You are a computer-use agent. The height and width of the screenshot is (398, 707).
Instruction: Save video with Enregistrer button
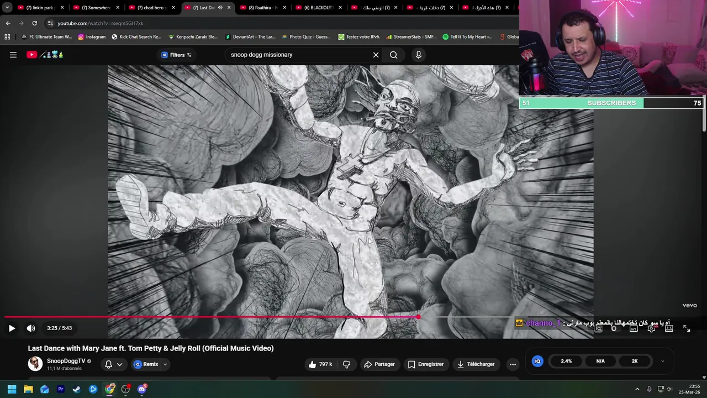pyautogui.click(x=425, y=364)
